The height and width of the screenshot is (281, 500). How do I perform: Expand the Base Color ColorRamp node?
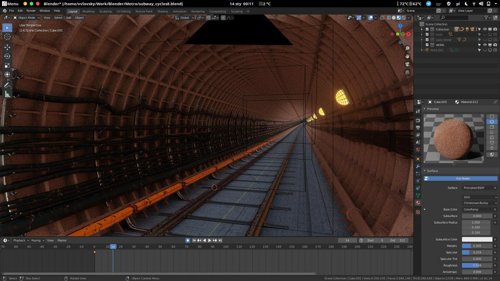[425, 209]
